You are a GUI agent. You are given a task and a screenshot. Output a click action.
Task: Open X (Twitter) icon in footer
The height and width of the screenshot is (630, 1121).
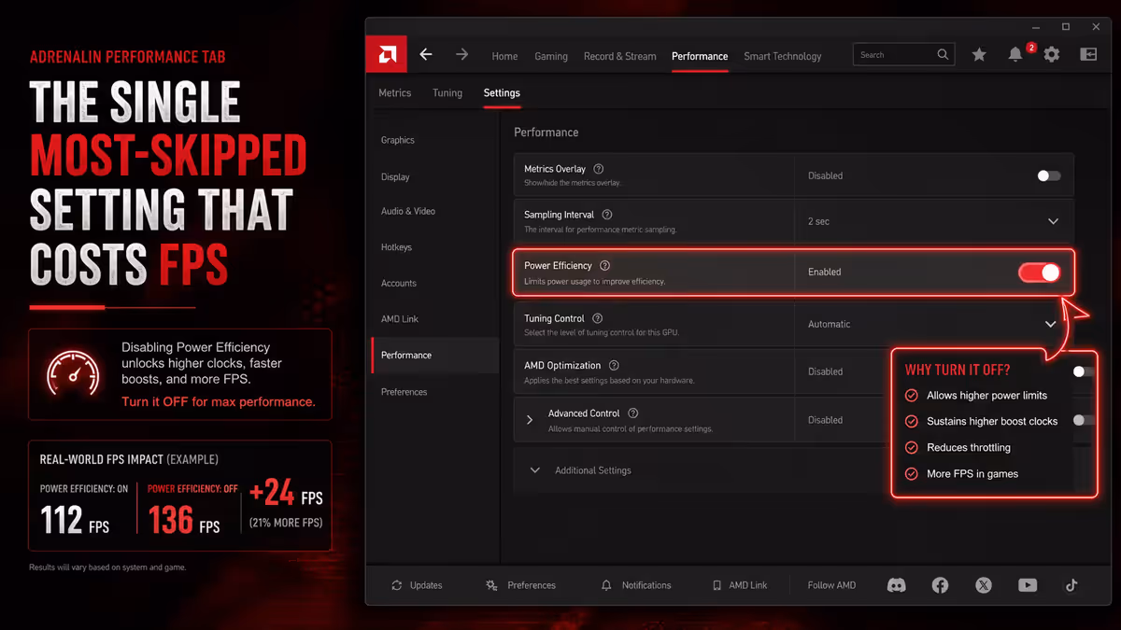[x=984, y=585]
